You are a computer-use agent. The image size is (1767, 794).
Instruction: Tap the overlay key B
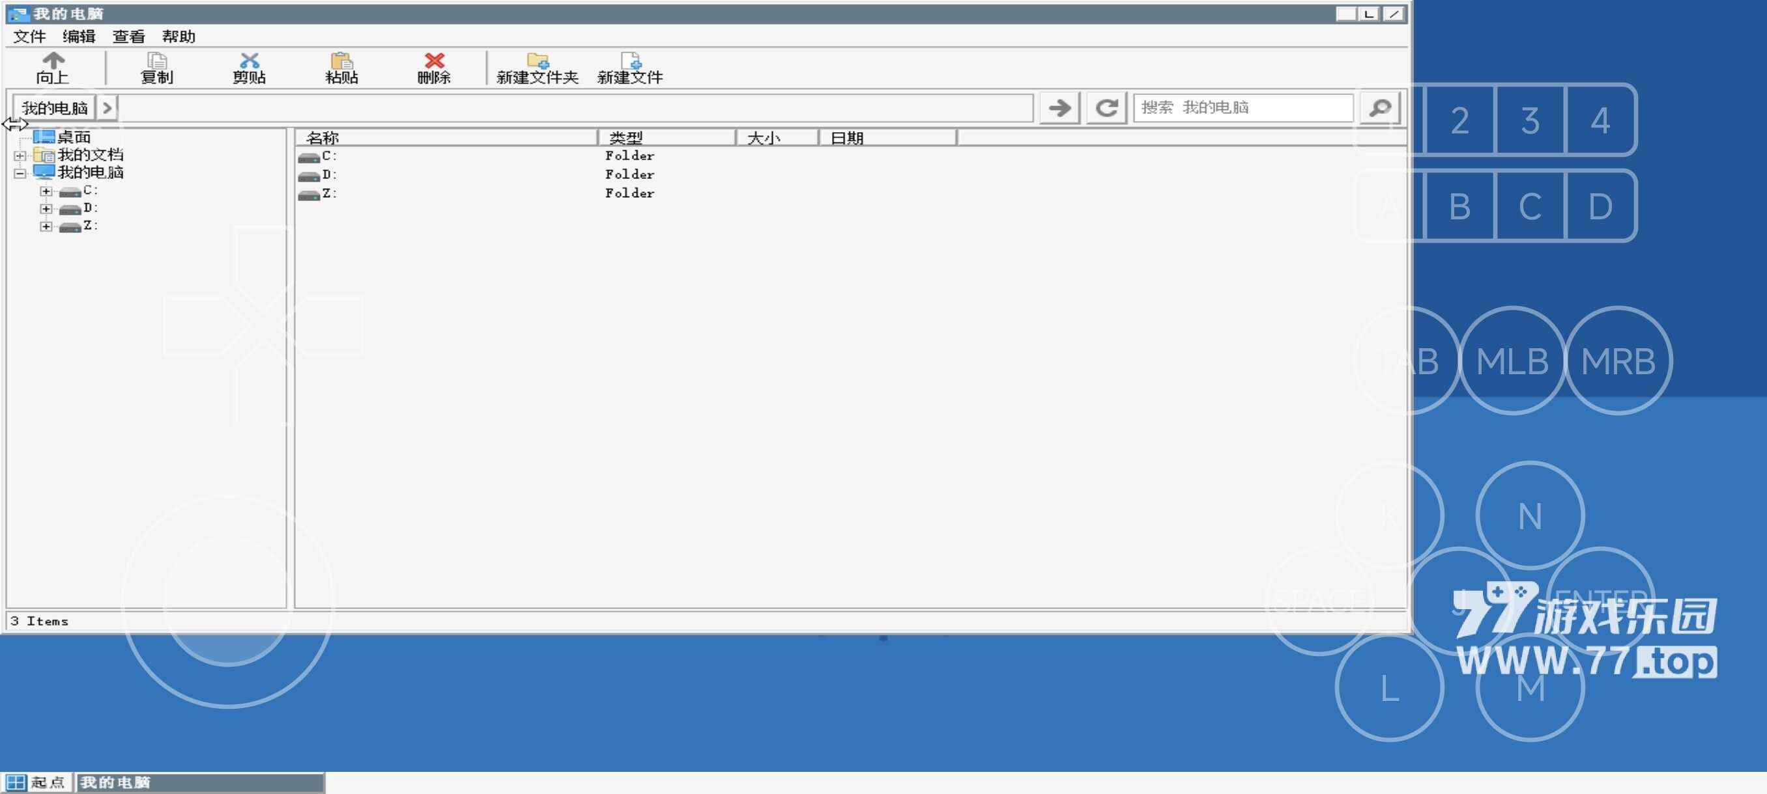pyautogui.click(x=1460, y=206)
